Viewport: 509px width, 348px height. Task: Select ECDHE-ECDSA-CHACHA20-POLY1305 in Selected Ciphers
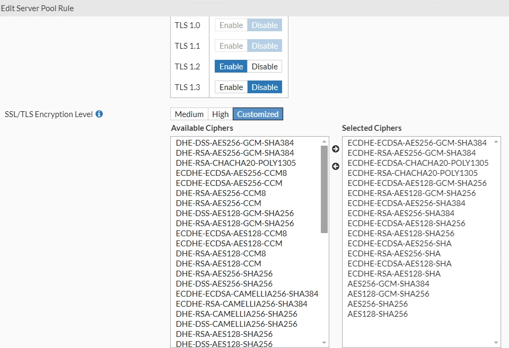pyautogui.click(x=418, y=163)
